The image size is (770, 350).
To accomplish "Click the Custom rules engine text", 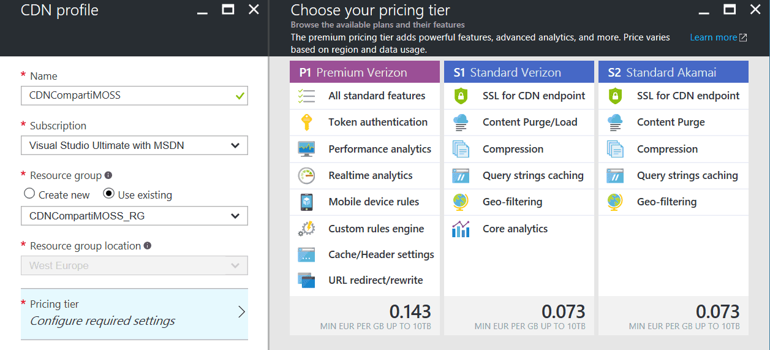I will click(376, 229).
